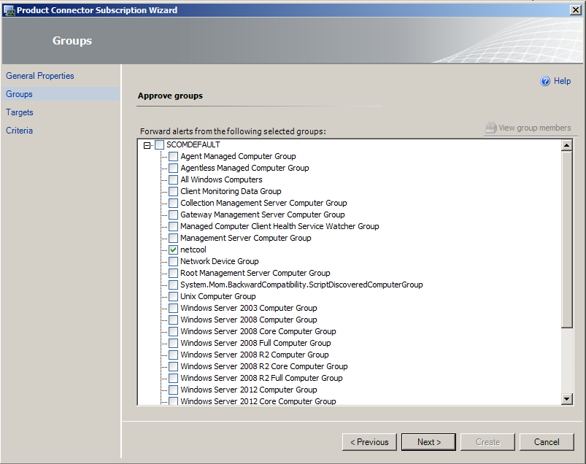The width and height of the screenshot is (586, 464).
Task: Check Windows Server 2003 Computer Group box
Action: pos(173,308)
